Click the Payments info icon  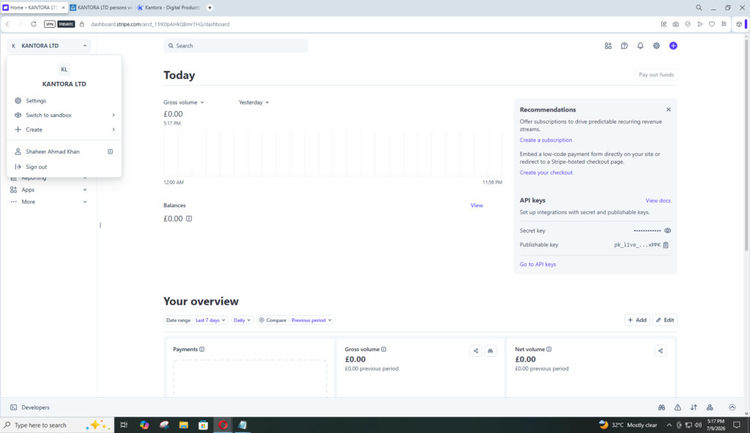point(202,350)
